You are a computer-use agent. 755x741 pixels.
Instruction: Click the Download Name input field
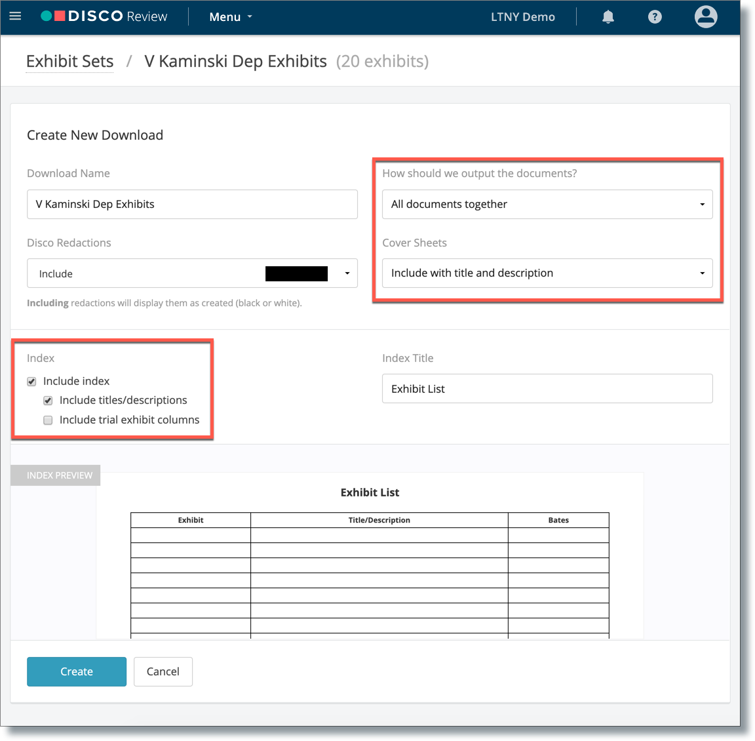pos(192,205)
